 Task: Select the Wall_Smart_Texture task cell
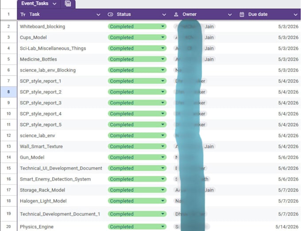coord(61,146)
